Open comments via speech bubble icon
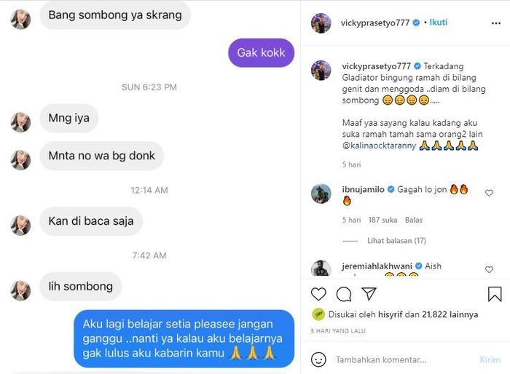Image resolution: width=510 pixels, height=374 pixels. (344, 294)
